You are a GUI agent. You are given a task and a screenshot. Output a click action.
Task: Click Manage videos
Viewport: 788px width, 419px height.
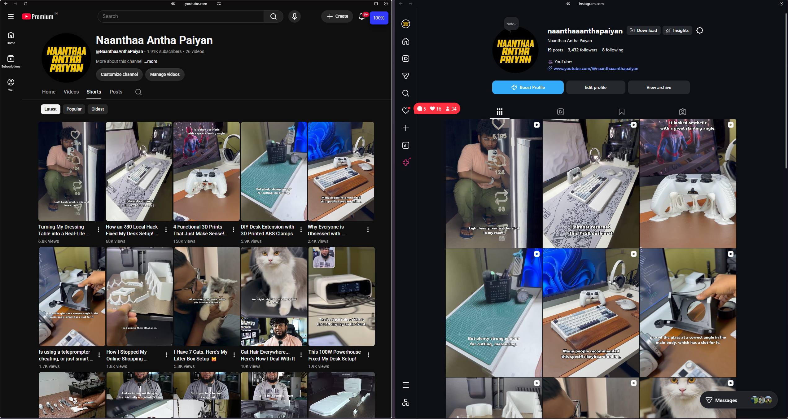[165, 74]
